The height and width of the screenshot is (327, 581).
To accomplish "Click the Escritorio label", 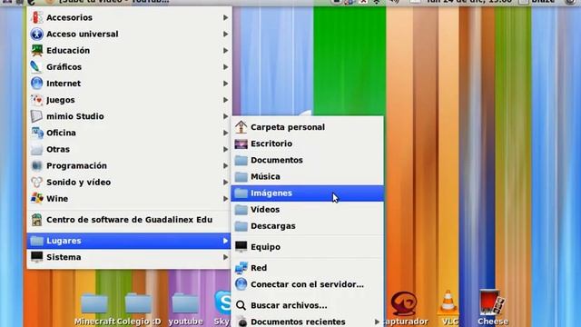I will click(271, 144).
